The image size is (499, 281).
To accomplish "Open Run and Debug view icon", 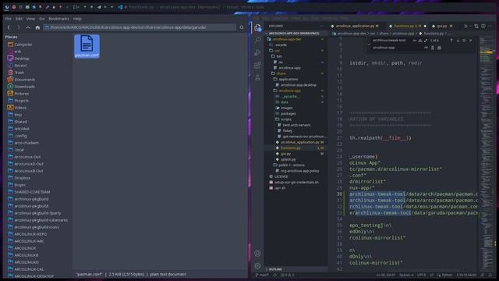I will point(258,52).
